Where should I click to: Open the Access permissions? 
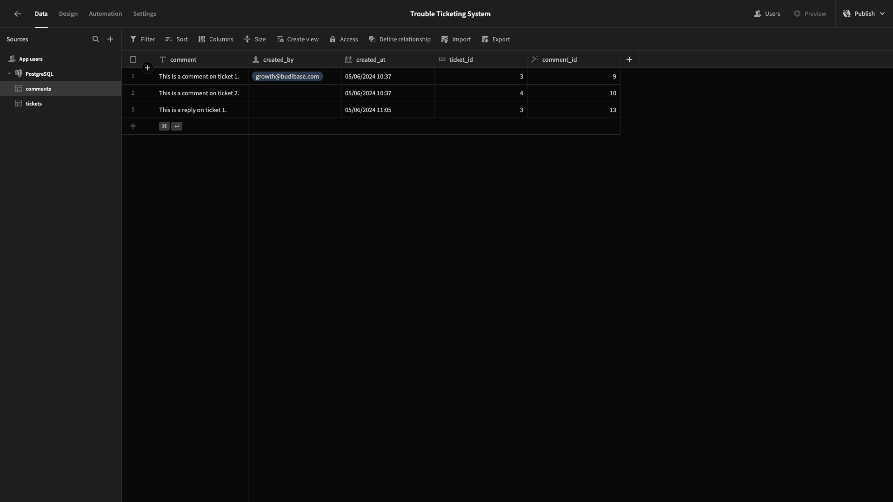(x=344, y=40)
